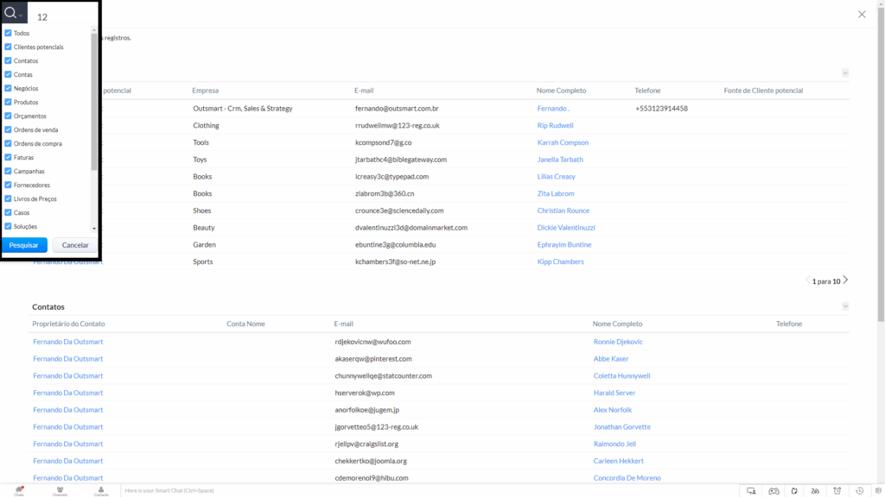The image size is (885, 497).
Task: Uncheck the Contatos filter checkbox
Action: (8, 61)
